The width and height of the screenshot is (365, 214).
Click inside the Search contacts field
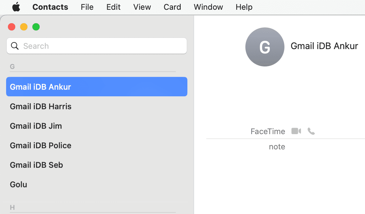pos(97,46)
